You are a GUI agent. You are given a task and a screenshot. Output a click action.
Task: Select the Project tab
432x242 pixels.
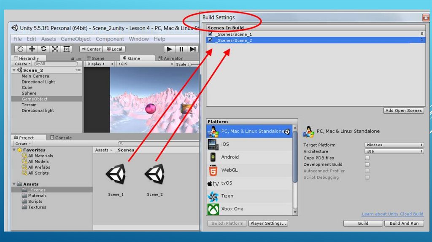[24, 137]
